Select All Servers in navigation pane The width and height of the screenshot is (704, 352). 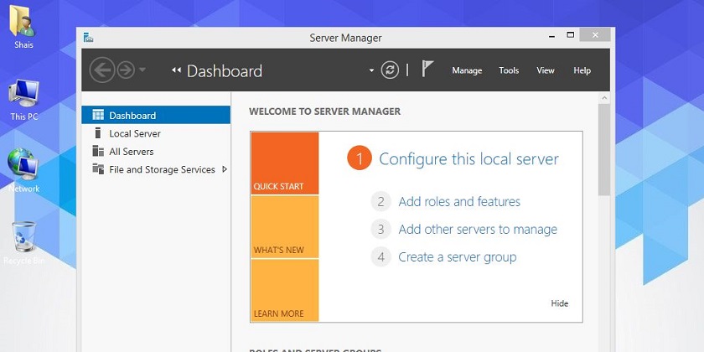(x=156, y=152)
